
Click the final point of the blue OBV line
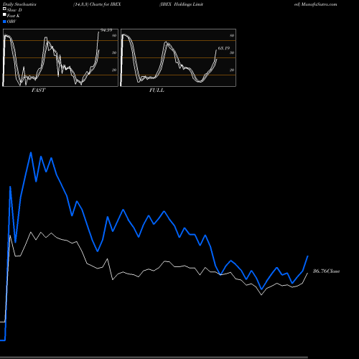coord(308,256)
